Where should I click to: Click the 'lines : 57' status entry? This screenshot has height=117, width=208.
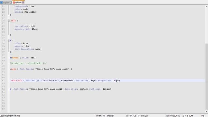tap(110, 116)
